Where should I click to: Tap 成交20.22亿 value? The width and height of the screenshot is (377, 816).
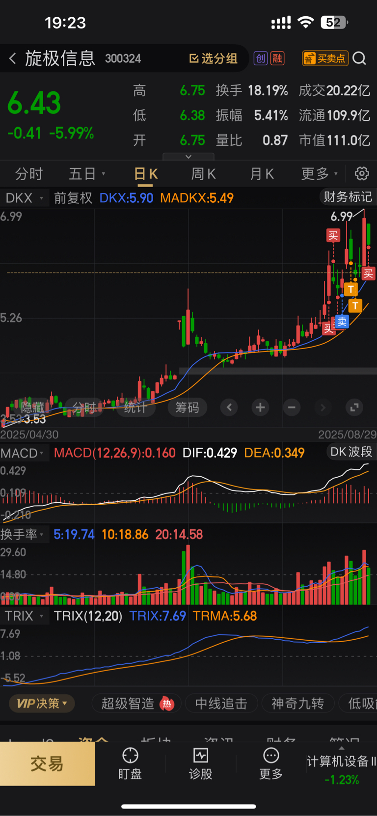[x=335, y=90]
